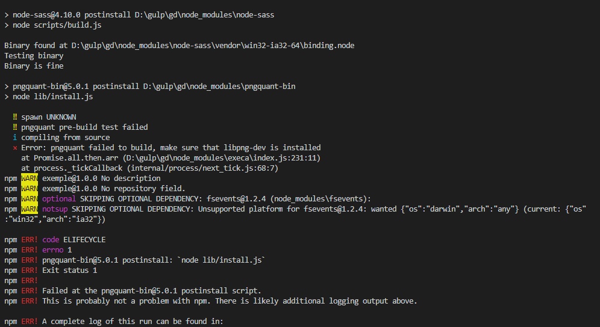This screenshot has width=600, height=327.
Task: Click the red cross icon before "Error: pngquant"
Action: click(x=15, y=147)
